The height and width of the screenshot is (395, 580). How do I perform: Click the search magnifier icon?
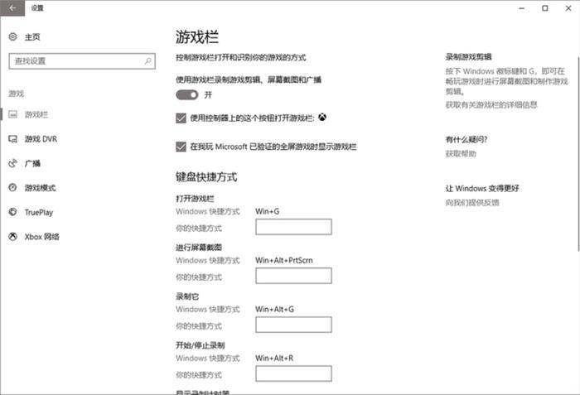pyautogui.click(x=148, y=60)
